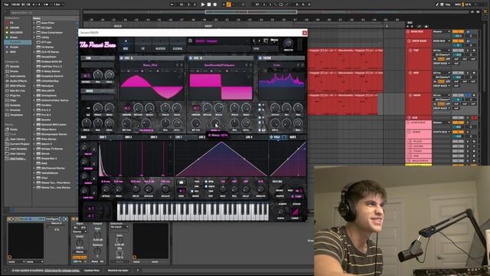Enable LEGATO voicing in Serum
This screenshot has width=490, height=276.
click(x=280, y=196)
